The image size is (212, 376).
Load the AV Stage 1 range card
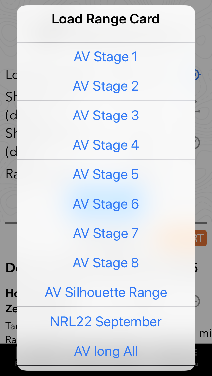[106, 57]
